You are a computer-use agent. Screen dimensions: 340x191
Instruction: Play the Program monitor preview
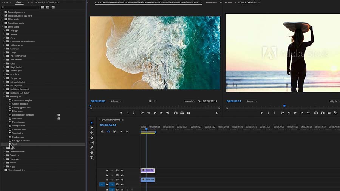[295, 113]
